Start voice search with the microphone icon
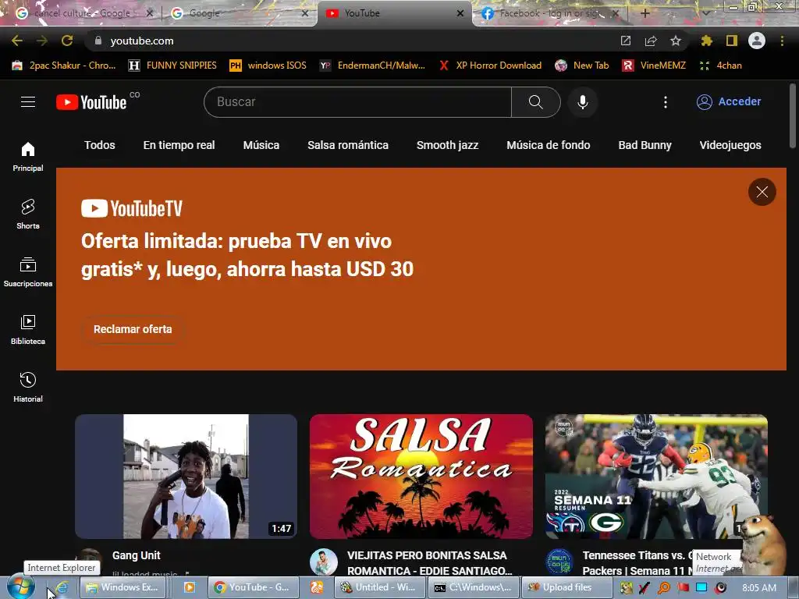 tap(582, 102)
